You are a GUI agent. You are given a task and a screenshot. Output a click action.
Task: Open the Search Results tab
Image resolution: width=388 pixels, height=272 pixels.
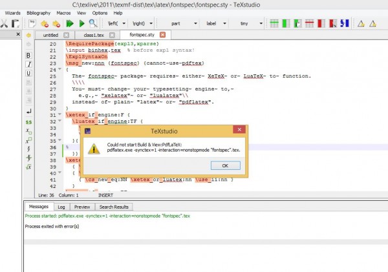(x=113, y=207)
